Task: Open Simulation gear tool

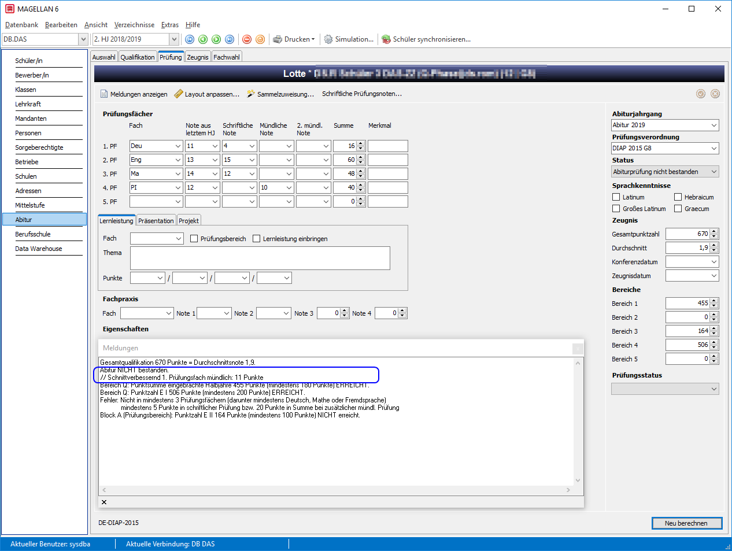Action: coord(349,39)
